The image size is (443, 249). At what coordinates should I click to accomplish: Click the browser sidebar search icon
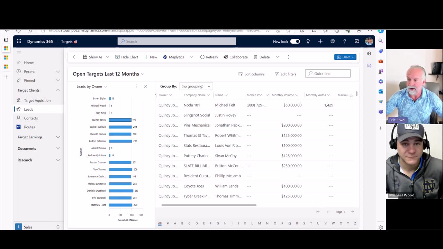(x=381, y=41)
